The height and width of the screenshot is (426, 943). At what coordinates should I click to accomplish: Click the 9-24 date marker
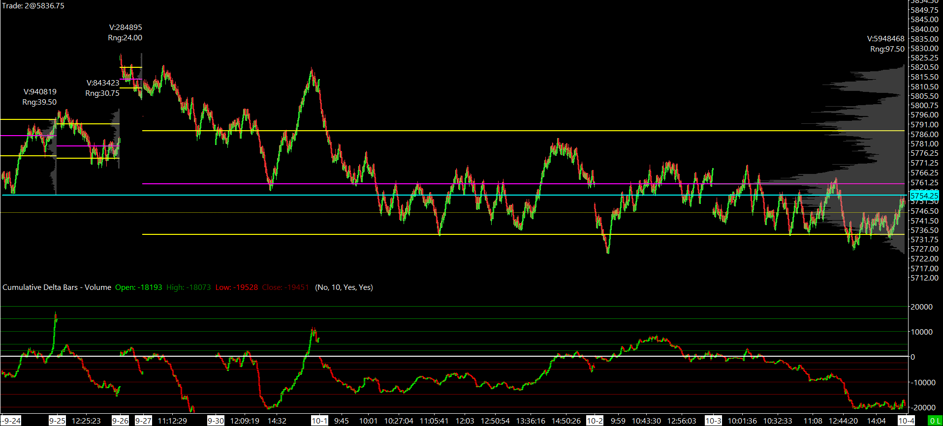[x=11, y=421]
